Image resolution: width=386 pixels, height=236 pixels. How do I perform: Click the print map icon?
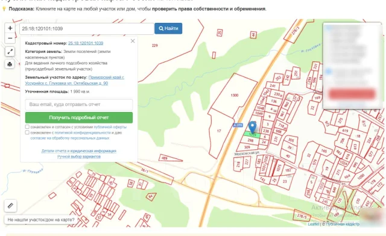(x=10, y=64)
